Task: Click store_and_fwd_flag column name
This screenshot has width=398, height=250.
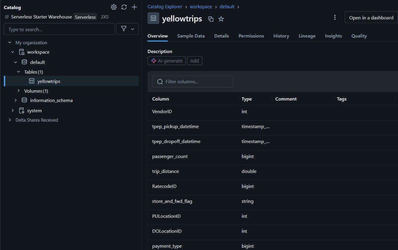Action: [x=172, y=201]
